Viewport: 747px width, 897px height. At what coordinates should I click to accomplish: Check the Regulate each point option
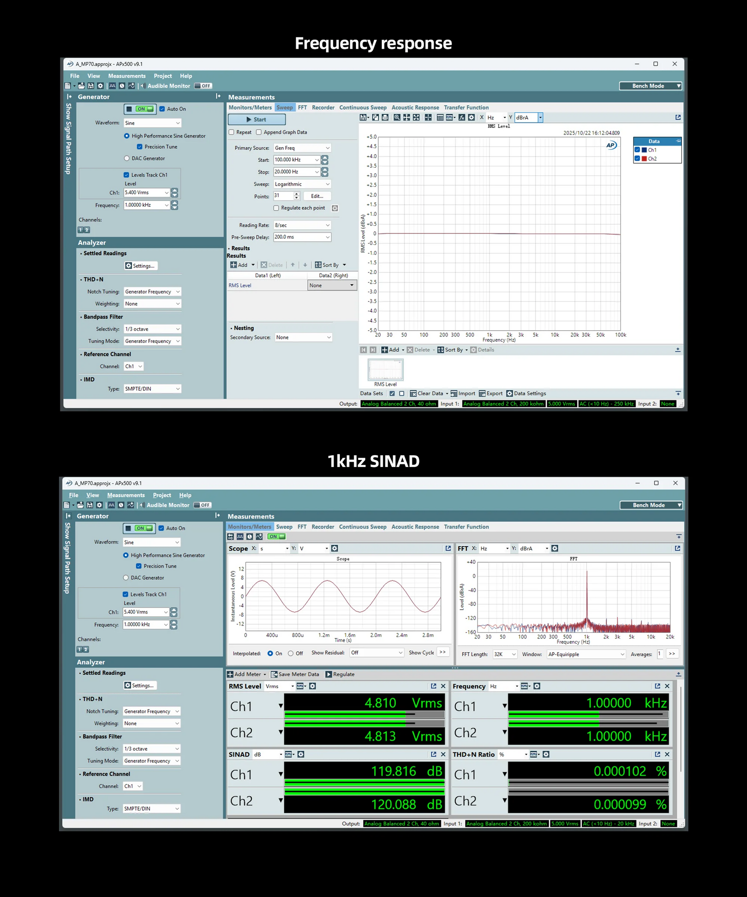coord(276,208)
